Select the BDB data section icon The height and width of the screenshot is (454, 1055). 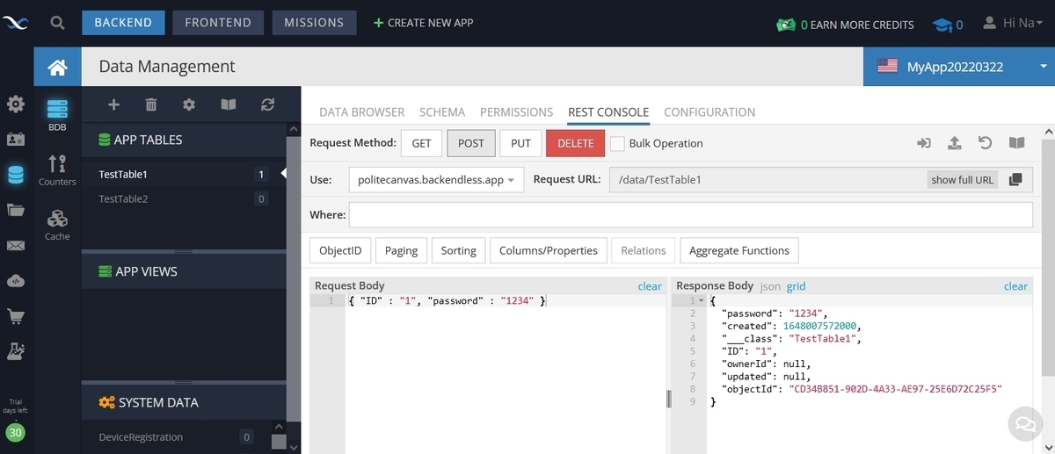(x=57, y=114)
